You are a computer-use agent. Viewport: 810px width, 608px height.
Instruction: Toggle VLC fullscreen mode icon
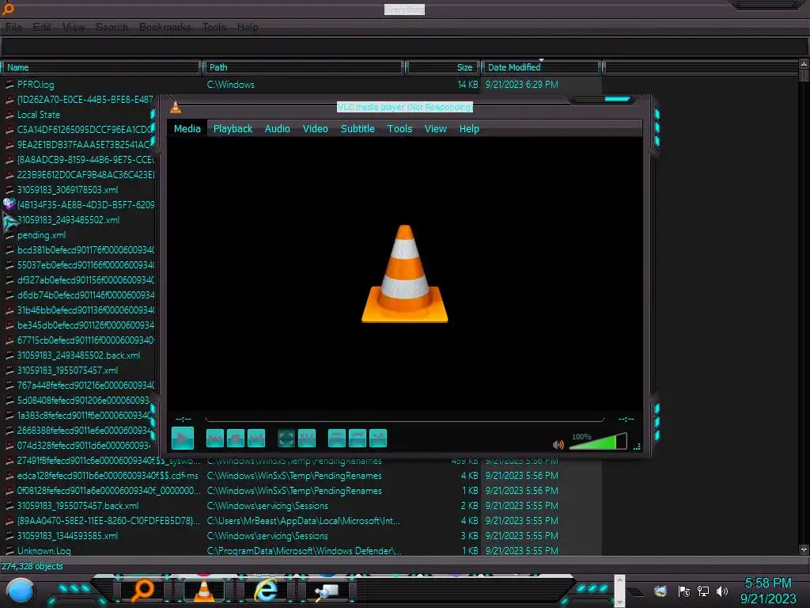[286, 439]
